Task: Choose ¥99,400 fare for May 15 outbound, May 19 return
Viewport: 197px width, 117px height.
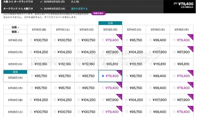Action: 158,40
